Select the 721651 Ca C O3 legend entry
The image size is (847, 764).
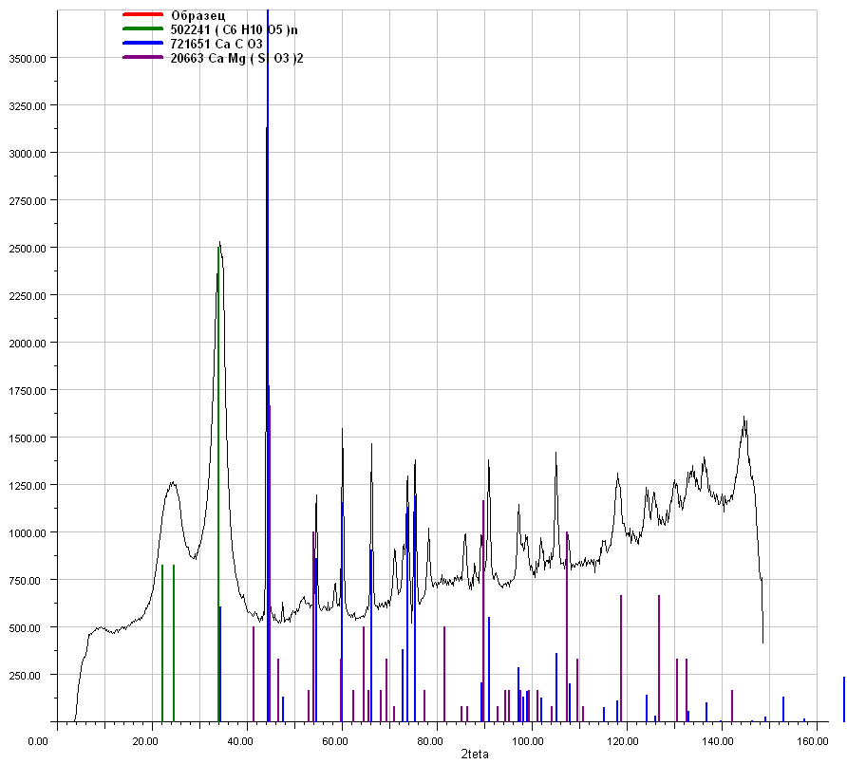[x=216, y=44]
